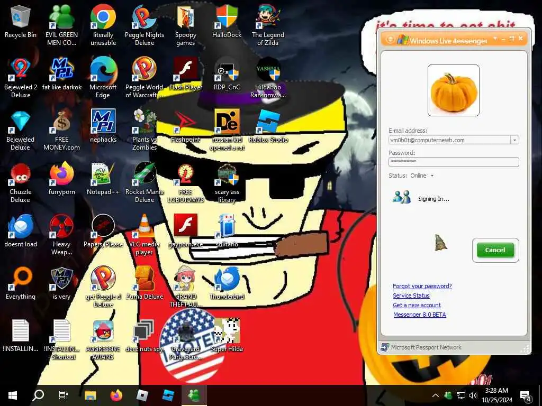542x406 pixels.
Task: Select the Flashpoint desktop icon
Action: 186,127
